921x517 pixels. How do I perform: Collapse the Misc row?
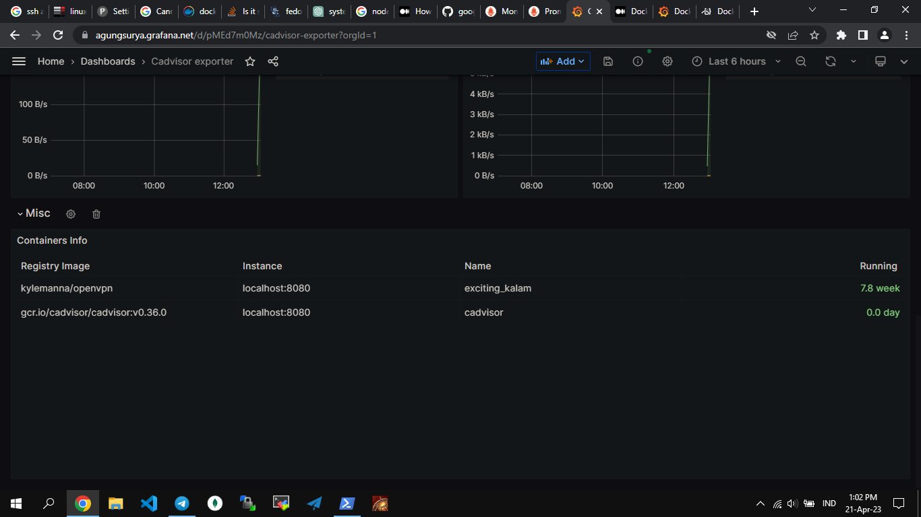(34, 213)
